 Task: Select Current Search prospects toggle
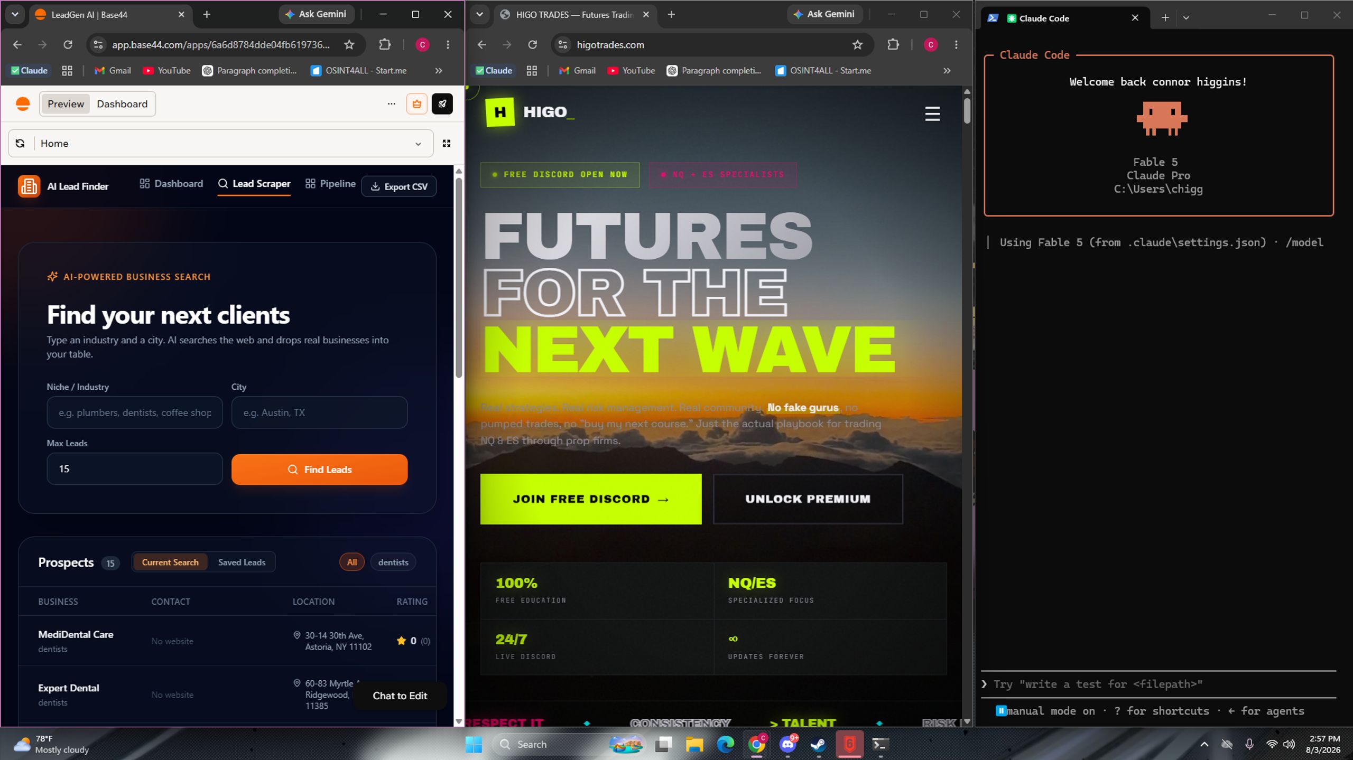[170, 562]
